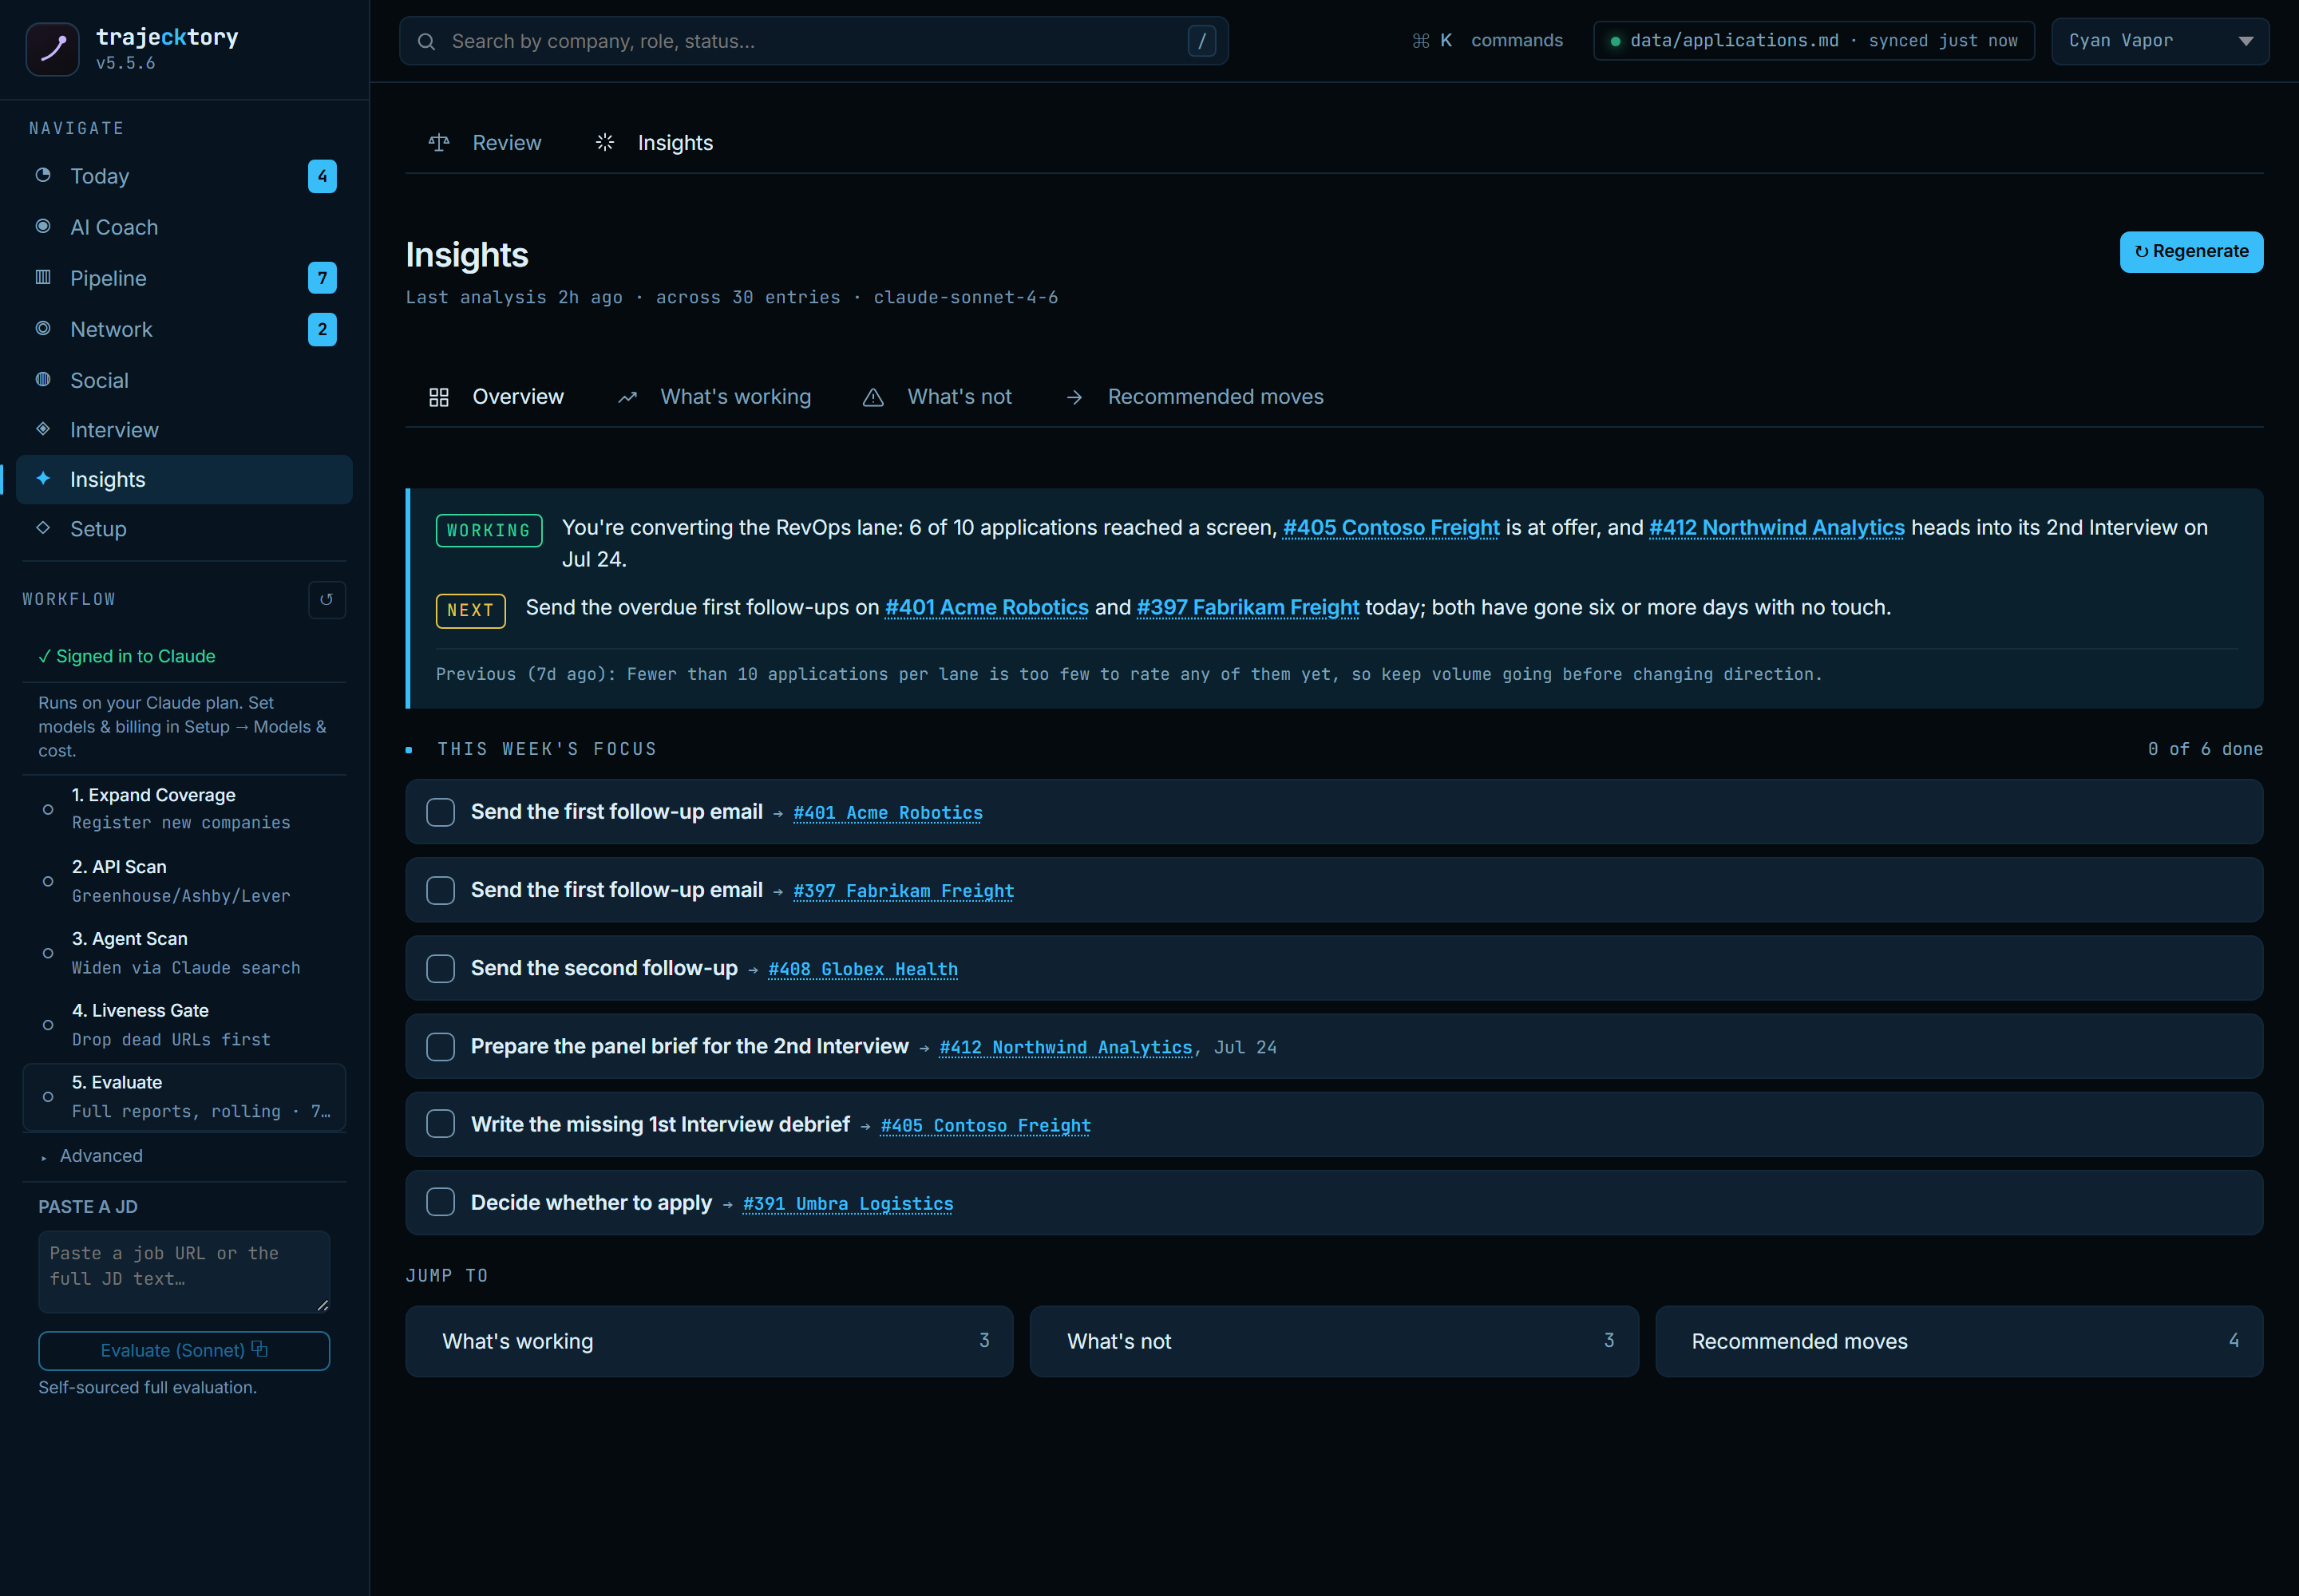Tick the Globex Health second follow-up checkbox
2299x1596 pixels.
[x=440, y=968]
